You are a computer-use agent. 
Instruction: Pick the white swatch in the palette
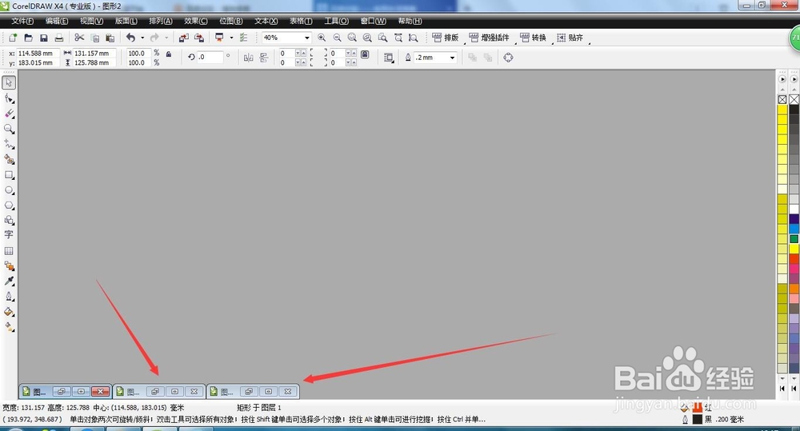tap(794, 209)
